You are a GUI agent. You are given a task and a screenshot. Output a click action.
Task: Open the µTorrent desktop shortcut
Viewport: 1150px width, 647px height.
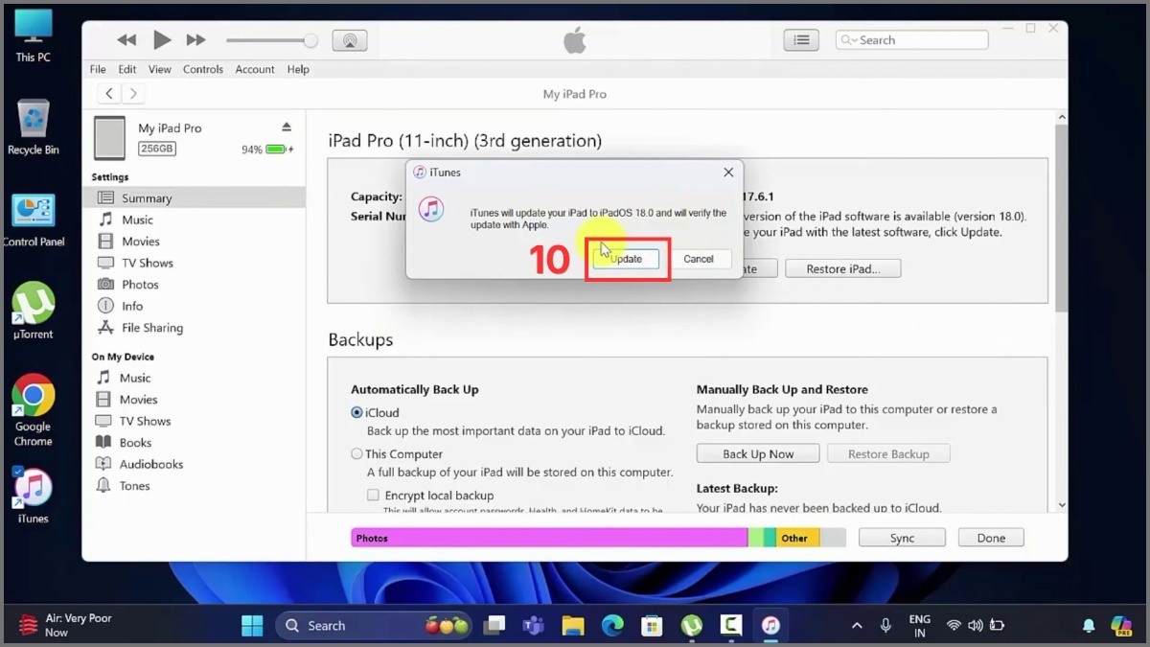[x=34, y=311]
